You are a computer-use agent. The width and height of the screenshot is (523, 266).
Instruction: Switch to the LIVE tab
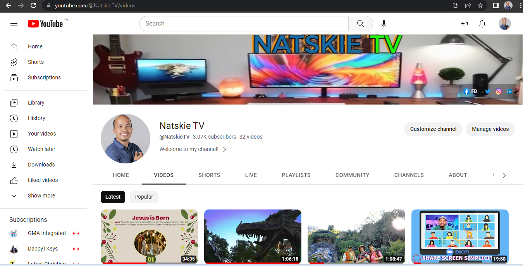[251, 175]
